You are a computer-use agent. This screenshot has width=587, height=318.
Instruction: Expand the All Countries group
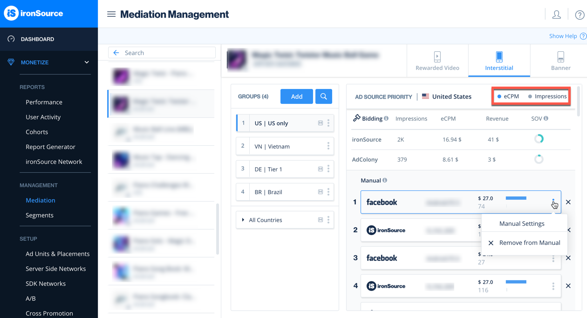(243, 220)
